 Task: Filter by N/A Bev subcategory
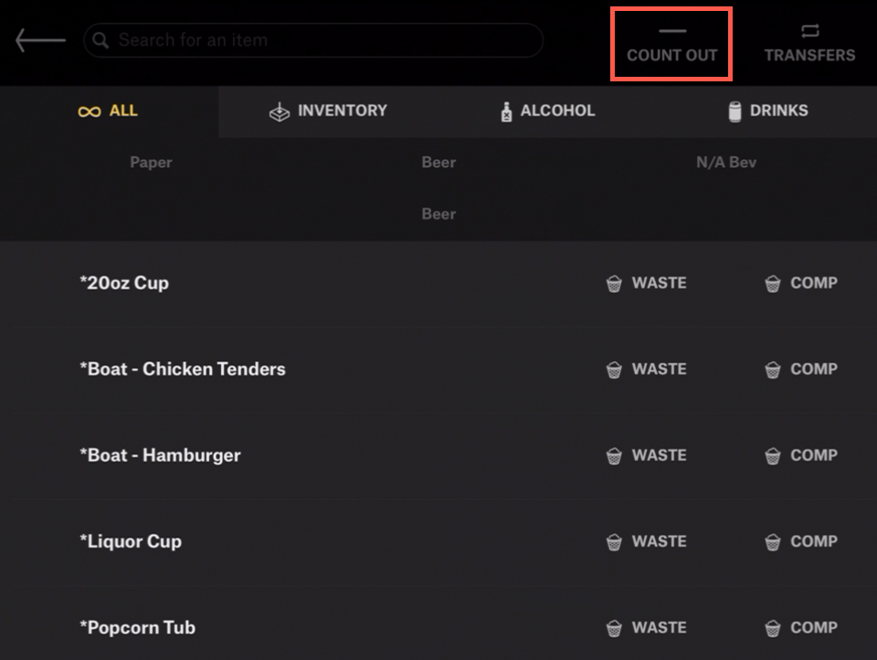click(x=726, y=163)
